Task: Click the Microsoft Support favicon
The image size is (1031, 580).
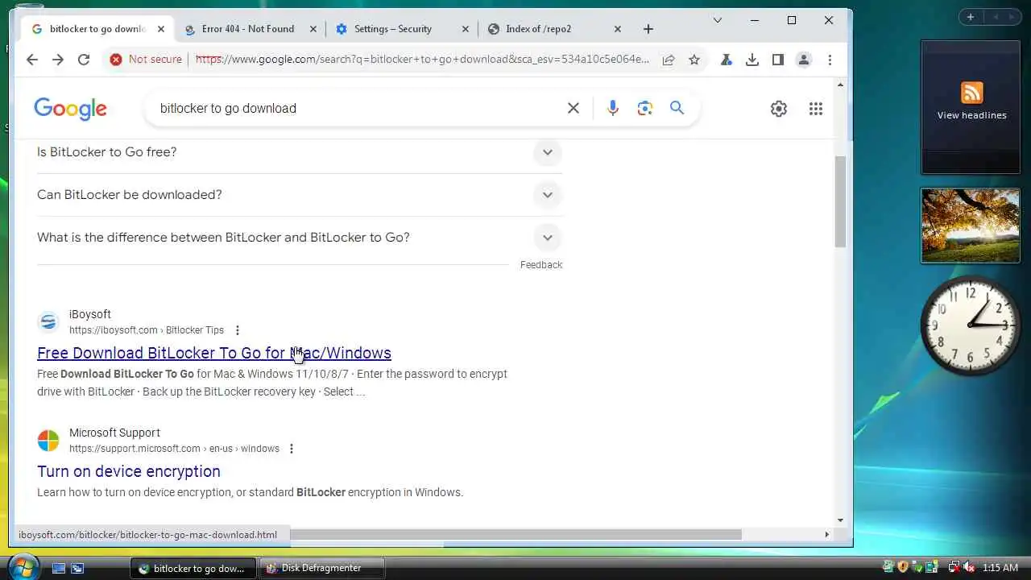Action: 48,441
